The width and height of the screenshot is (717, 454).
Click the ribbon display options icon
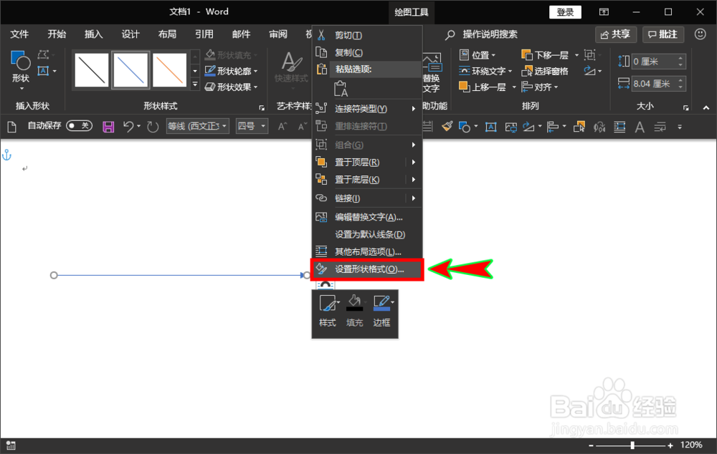[604, 12]
